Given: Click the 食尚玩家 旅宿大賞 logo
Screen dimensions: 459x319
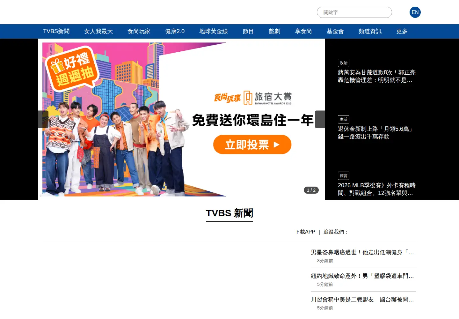Looking at the screenshot, I should pyautogui.click(x=253, y=98).
